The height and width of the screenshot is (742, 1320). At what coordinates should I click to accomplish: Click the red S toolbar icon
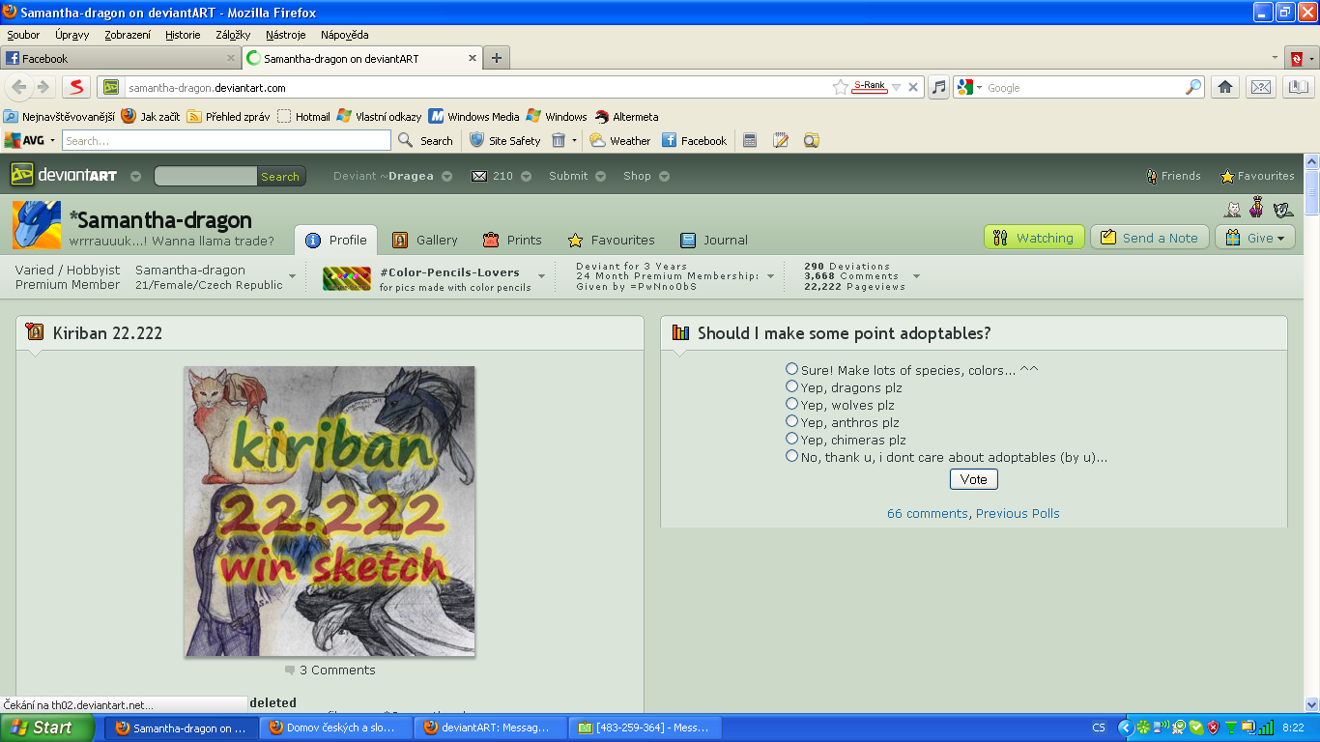76,87
